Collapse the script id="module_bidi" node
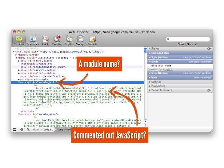 click(19, 82)
